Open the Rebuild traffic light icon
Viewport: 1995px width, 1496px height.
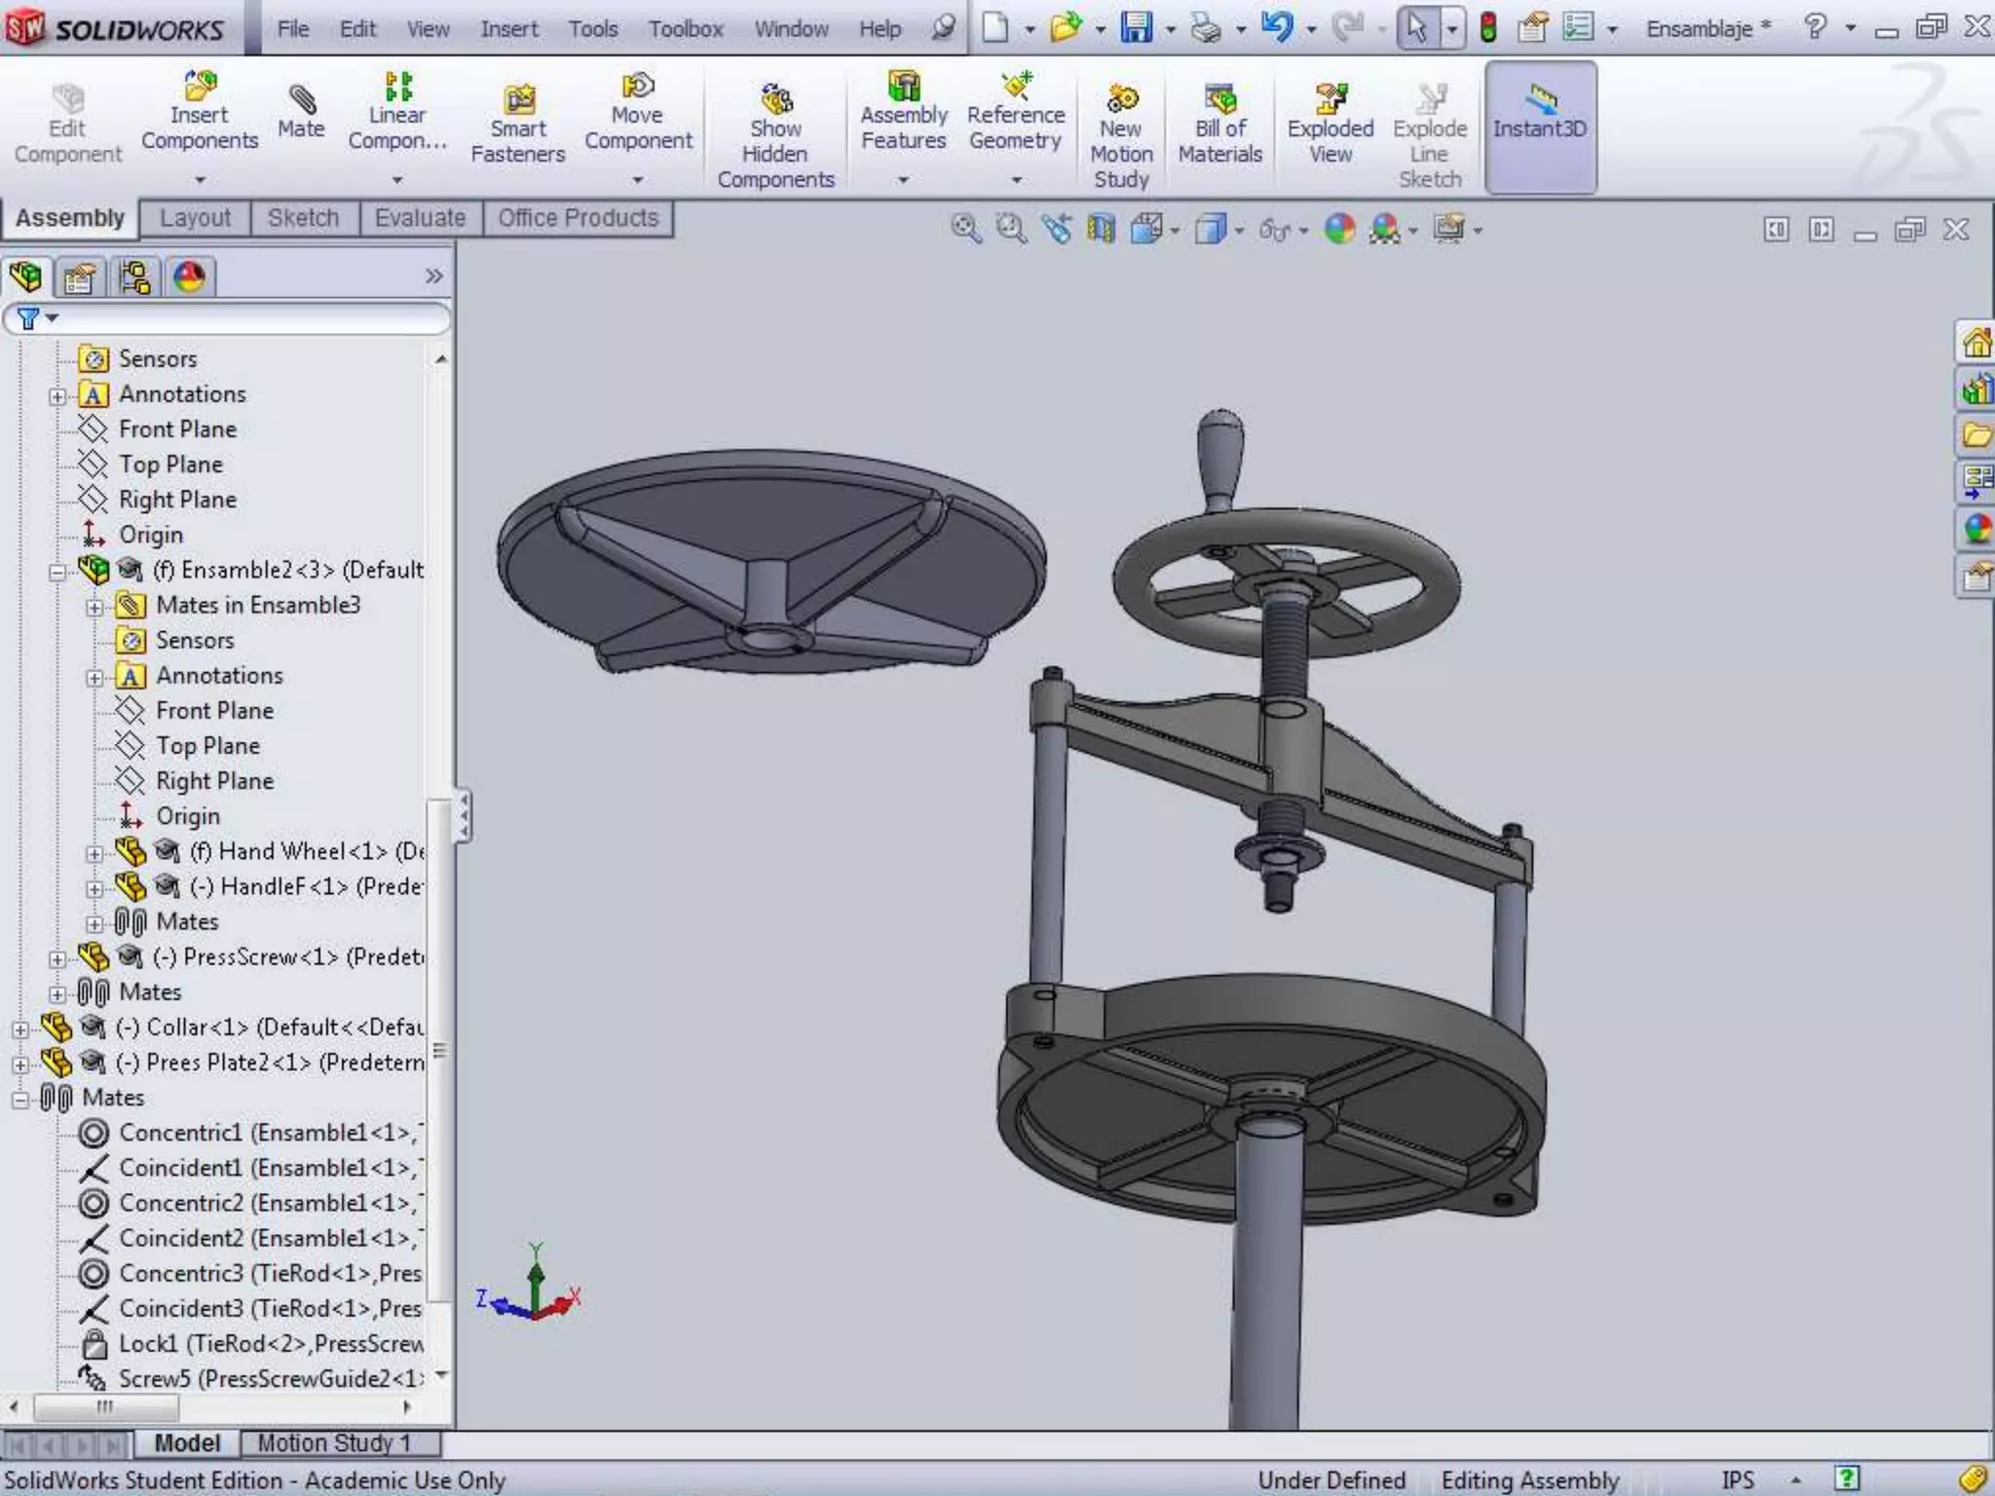(1487, 27)
